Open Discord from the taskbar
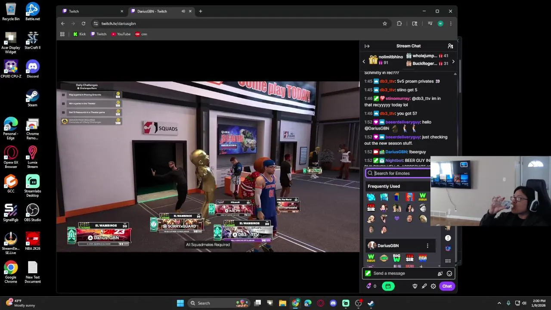Viewport: 551px width, 310px height. (x=333, y=303)
